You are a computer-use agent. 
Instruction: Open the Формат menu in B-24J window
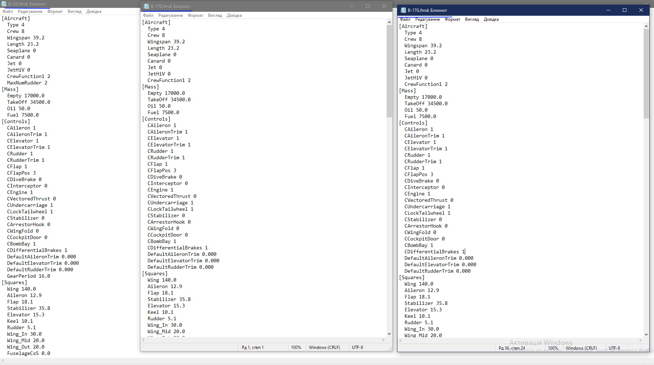pos(55,11)
